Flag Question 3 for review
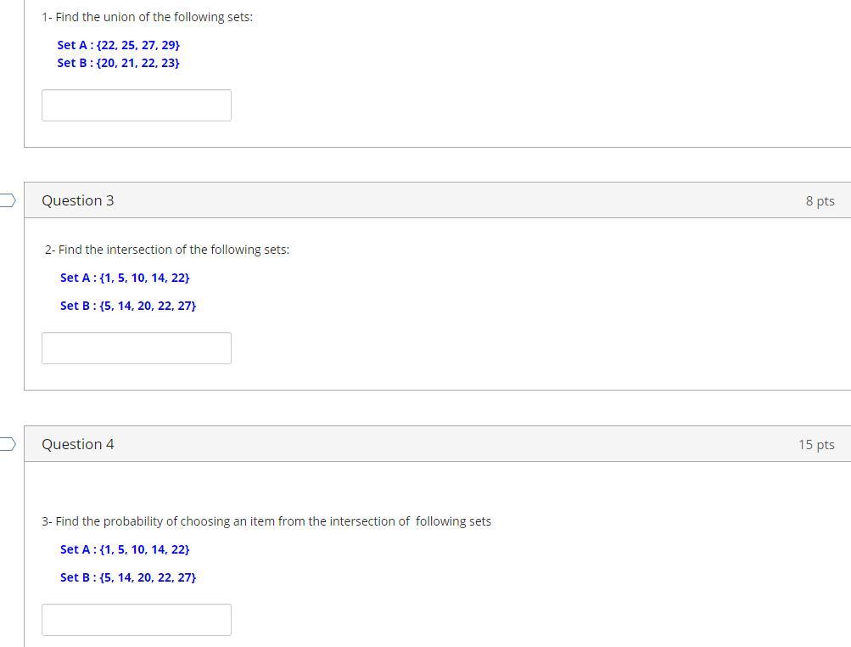This screenshot has width=851, height=647. pos(8,200)
